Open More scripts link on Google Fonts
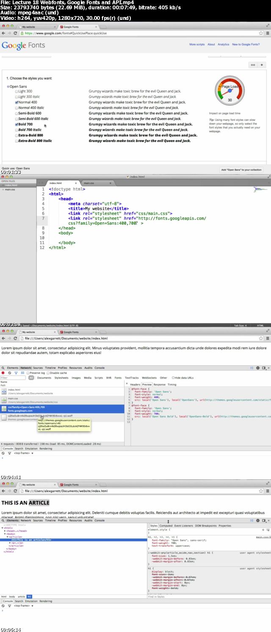271x632 pixels. 197,44
